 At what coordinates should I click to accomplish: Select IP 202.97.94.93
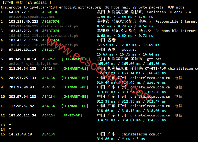coord(21,87)
